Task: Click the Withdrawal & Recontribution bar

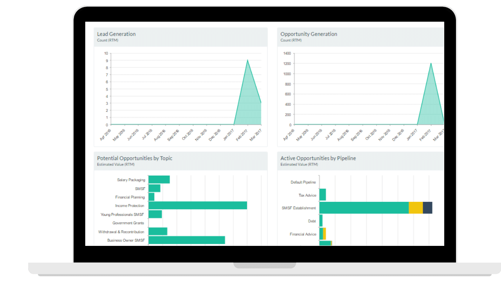Action: pos(158,231)
